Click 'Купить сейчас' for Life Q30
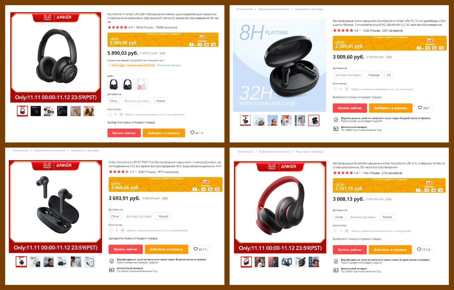Screen dimensions: 454x290 pyautogui.click(x=124, y=133)
